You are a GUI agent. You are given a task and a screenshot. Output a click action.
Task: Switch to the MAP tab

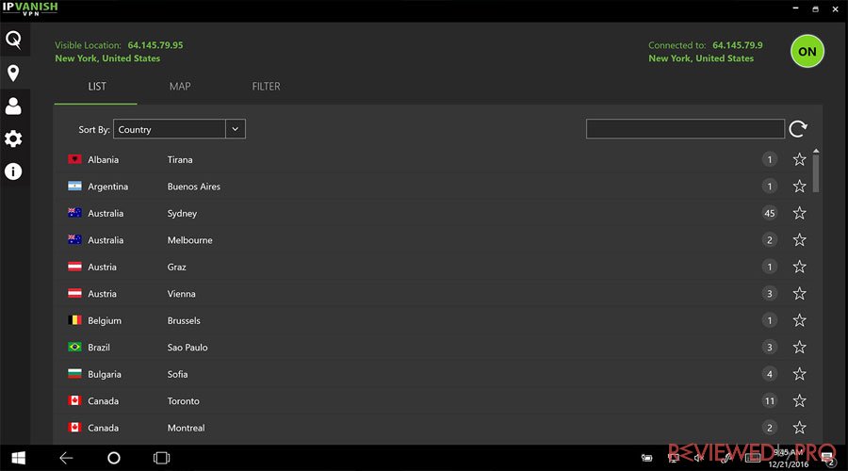(x=180, y=87)
